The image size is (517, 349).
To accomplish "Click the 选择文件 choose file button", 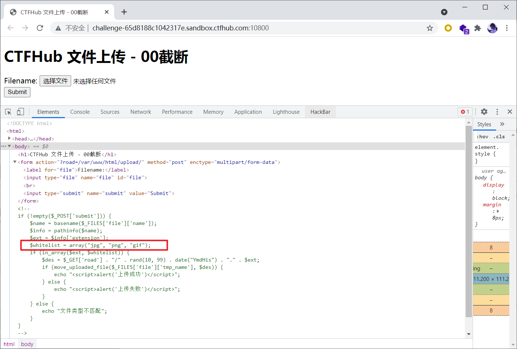I will 55,81.
